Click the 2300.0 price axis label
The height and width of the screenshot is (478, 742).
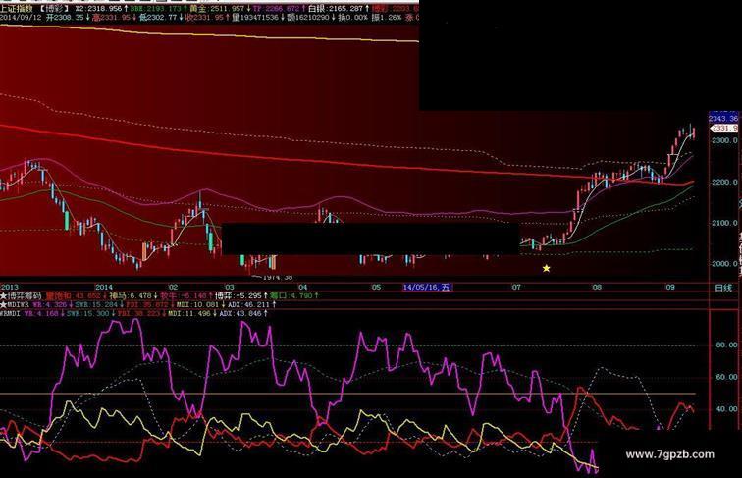click(724, 140)
